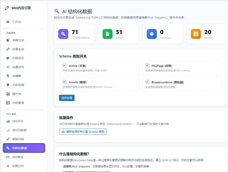The image size is (228, 172).
Task: Open 单篇生成 in the sidebar
Action: tap(24, 40)
